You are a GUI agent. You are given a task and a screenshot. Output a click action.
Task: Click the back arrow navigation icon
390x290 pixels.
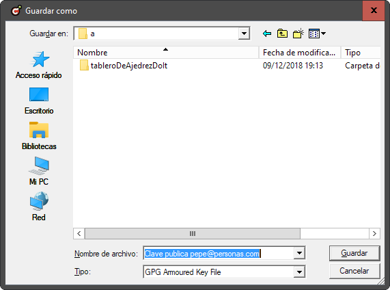pyautogui.click(x=267, y=34)
